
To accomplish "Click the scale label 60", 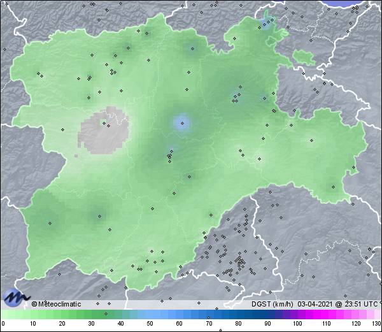I will (x=180, y=324).
